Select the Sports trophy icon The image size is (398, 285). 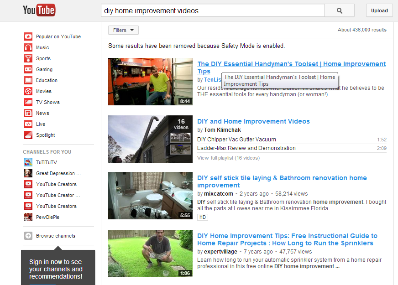click(28, 58)
